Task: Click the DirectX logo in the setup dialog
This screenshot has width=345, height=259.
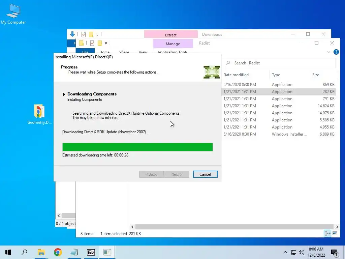Action: 212,72
